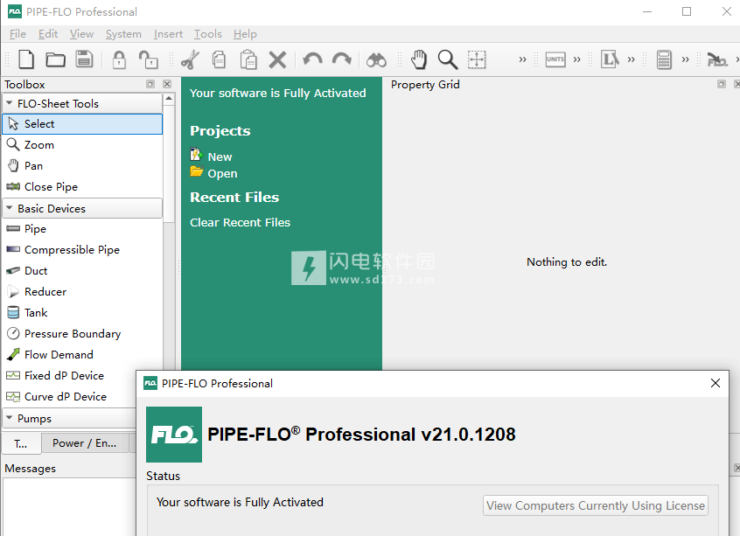Screen dimensions: 740x536
Task: Choose the Pressure Boundary device
Action: click(x=82, y=334)
